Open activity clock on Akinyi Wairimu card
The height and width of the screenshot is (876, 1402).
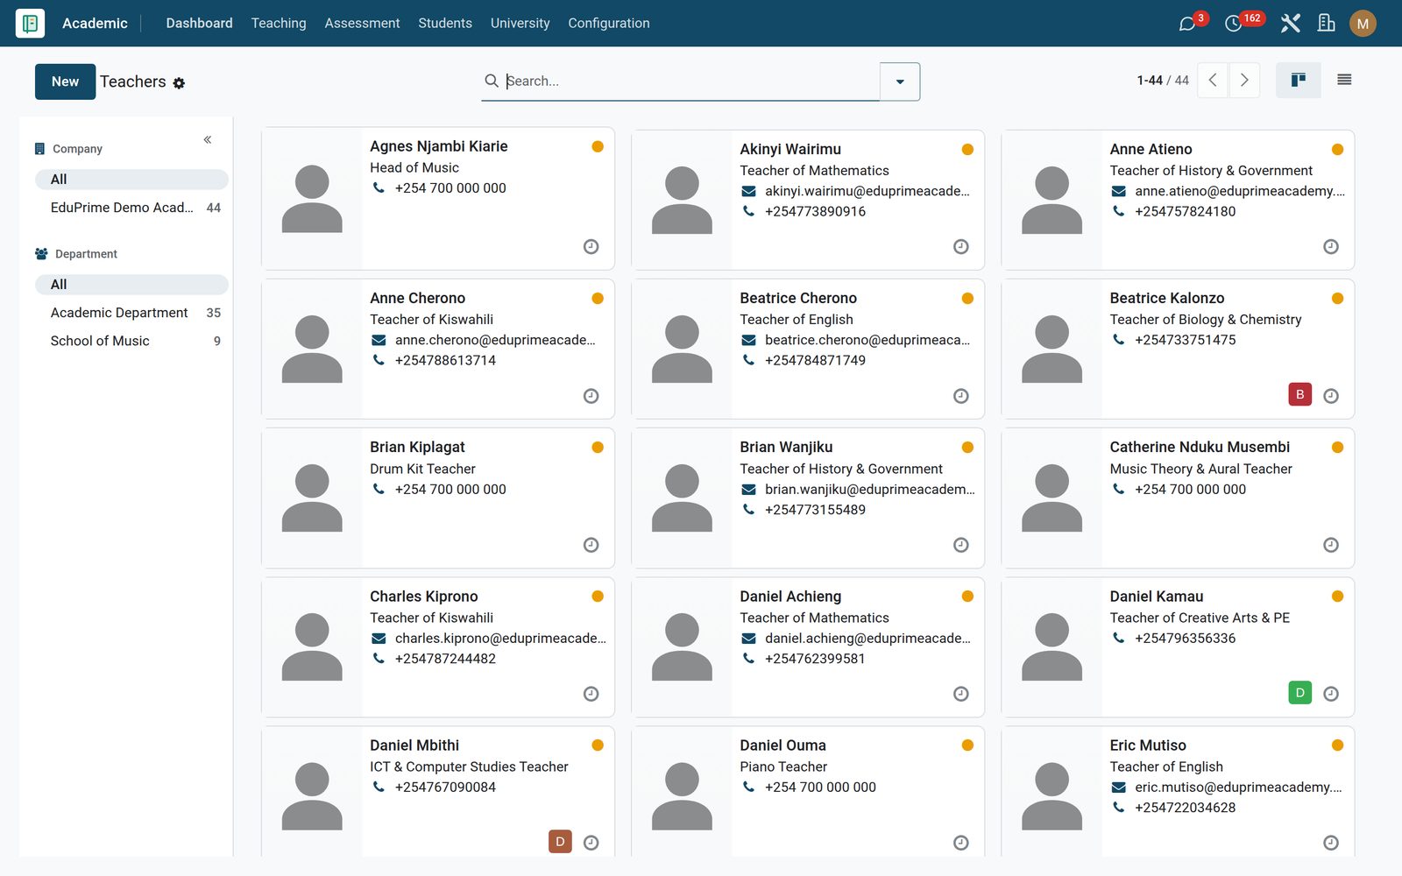(x=961, y=247)
